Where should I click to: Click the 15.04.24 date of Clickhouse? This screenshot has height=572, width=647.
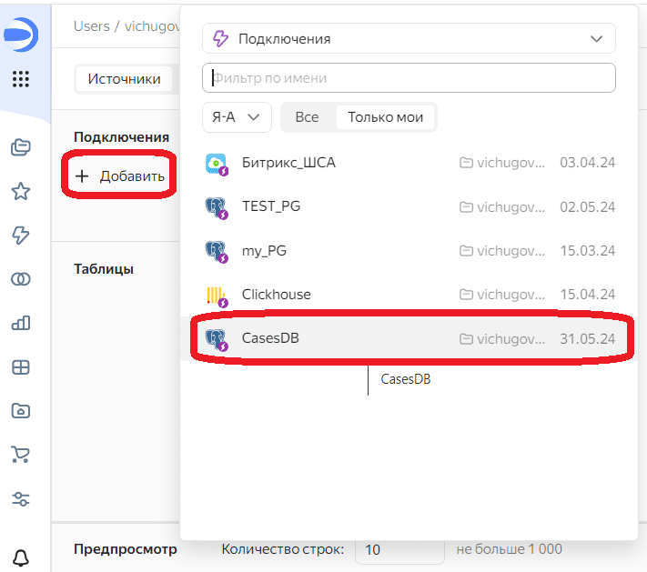tap(587, 295)
